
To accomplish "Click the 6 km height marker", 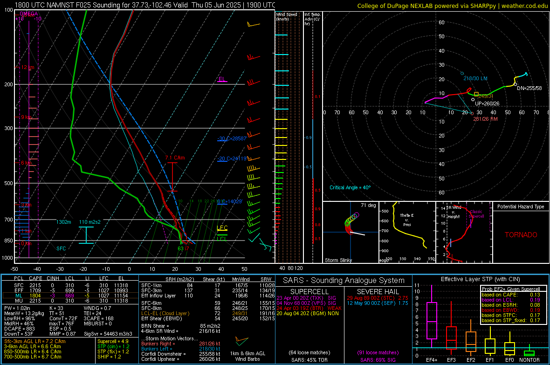I will click(x=26, y=163).
